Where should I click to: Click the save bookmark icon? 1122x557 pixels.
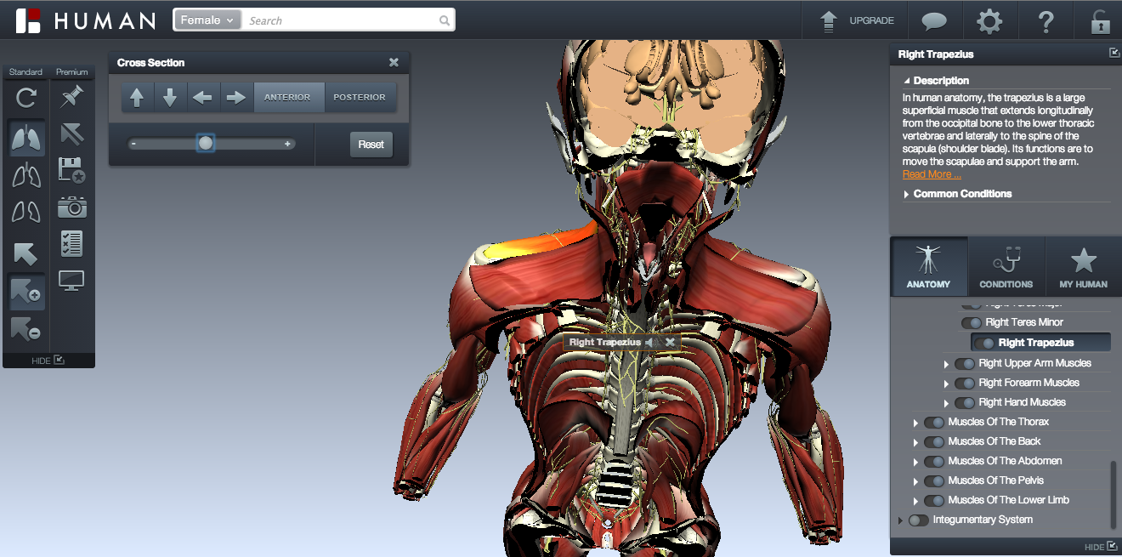click(72, 170)
